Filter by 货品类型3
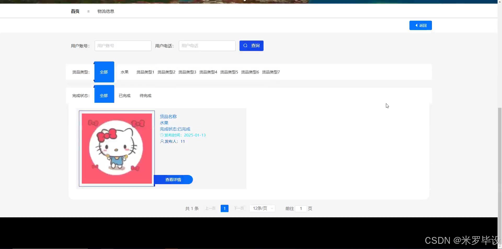The image size is (502, 249). coord(187,72)
